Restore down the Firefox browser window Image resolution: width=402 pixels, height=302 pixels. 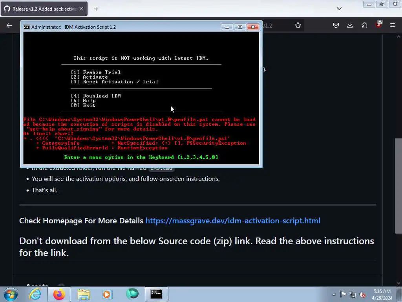382,4
